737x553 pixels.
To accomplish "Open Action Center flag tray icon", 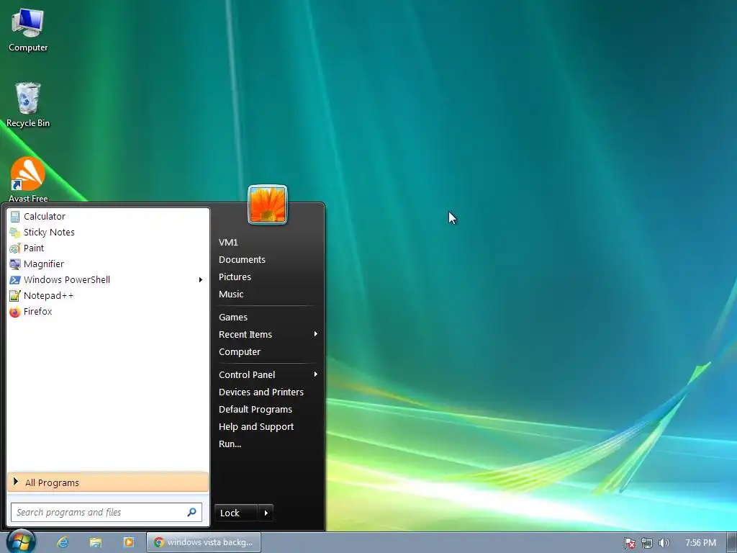I will (x=630, y=543).
